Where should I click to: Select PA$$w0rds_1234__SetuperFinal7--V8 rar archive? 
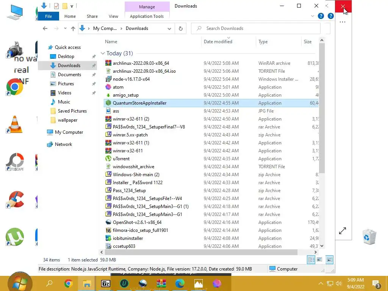click(x=149, y=127)
